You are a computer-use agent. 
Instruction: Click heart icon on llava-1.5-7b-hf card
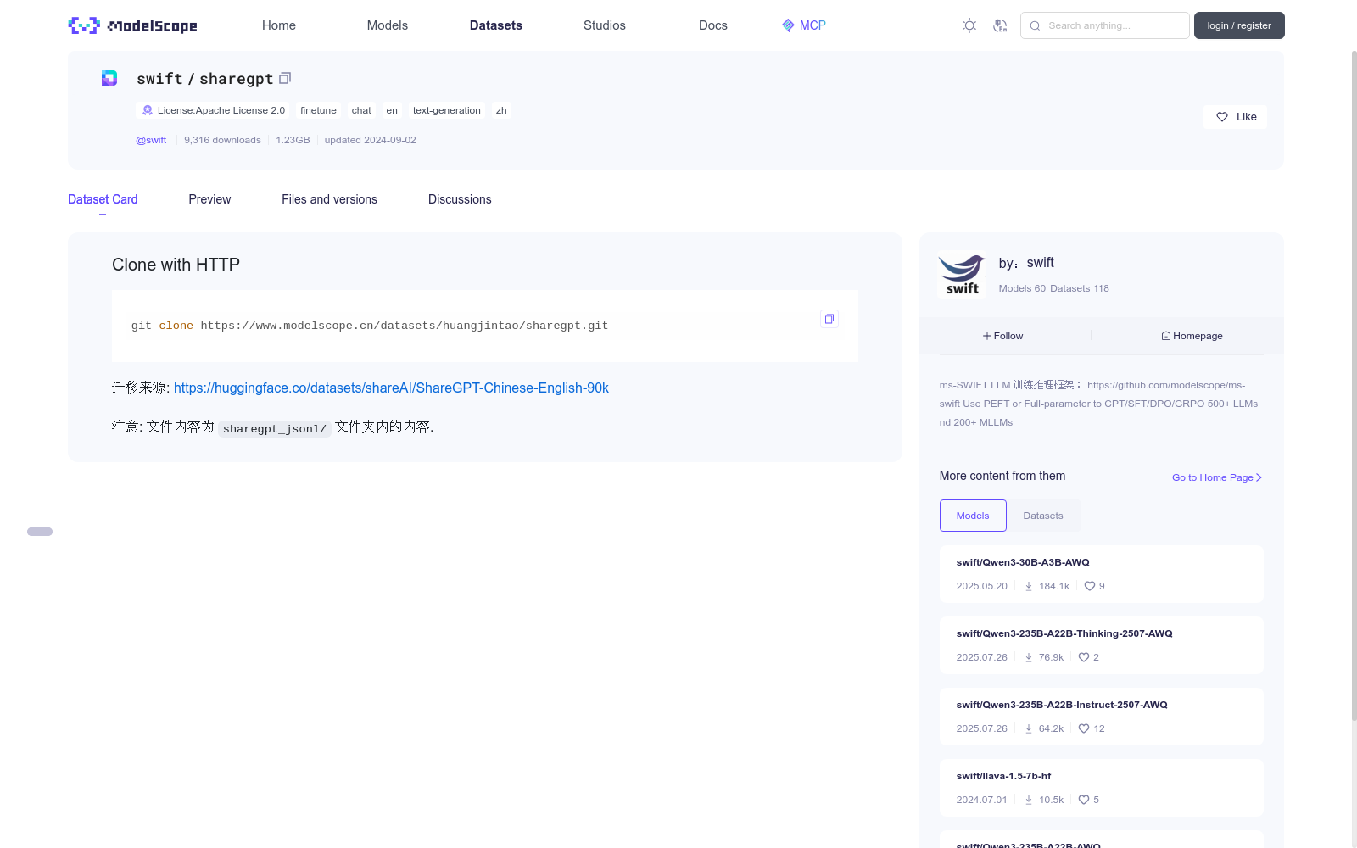coord(1084,800)
